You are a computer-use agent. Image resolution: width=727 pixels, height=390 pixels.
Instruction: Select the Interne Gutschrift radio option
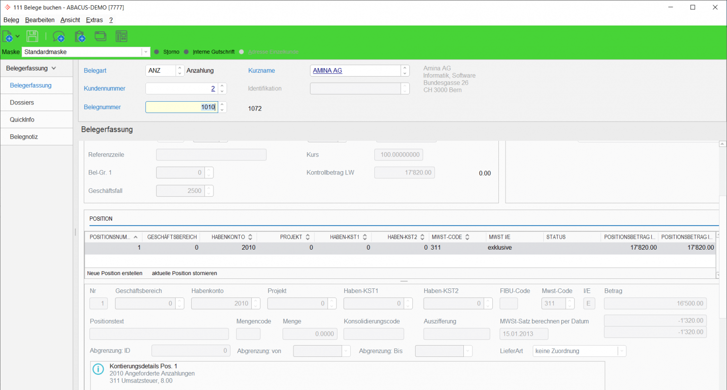[x=186, y=52]
